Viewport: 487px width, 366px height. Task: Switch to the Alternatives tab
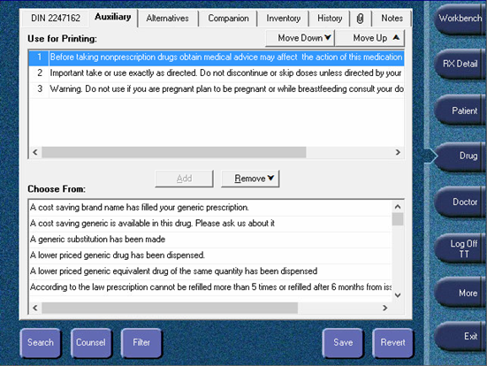pyautogui.click(x=167, y=19)
